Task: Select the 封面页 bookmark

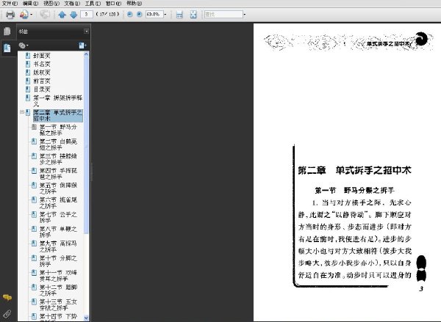Action: tap(42, 56)
